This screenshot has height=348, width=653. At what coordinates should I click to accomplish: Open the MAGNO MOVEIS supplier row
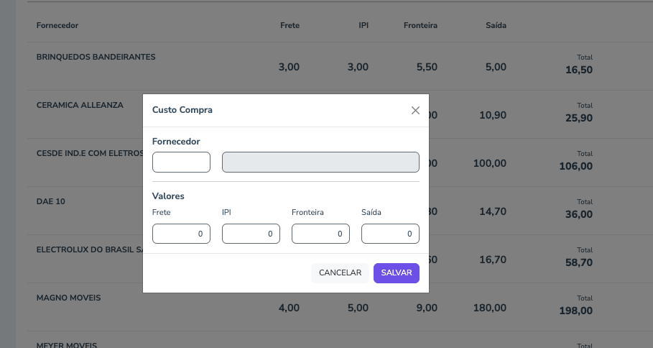click(69, 298)
